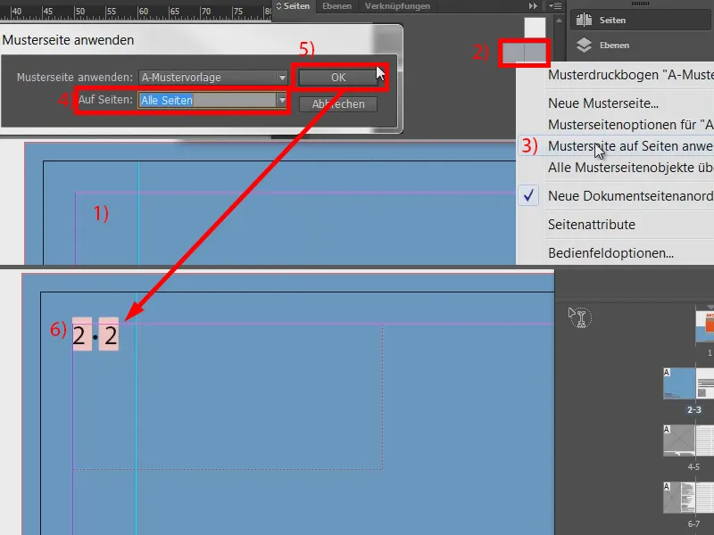Click the panel sort arrows beside Seiten tab
The height and width of the screenshot is (535, 714).
coord(278,6)
